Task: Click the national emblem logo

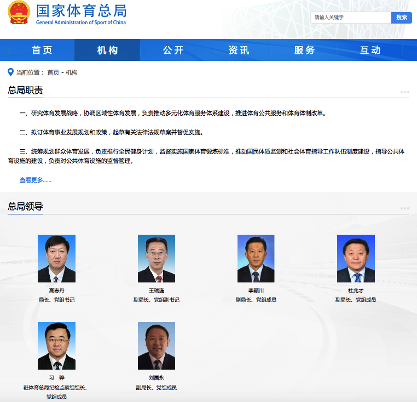Action: [19, 13]
